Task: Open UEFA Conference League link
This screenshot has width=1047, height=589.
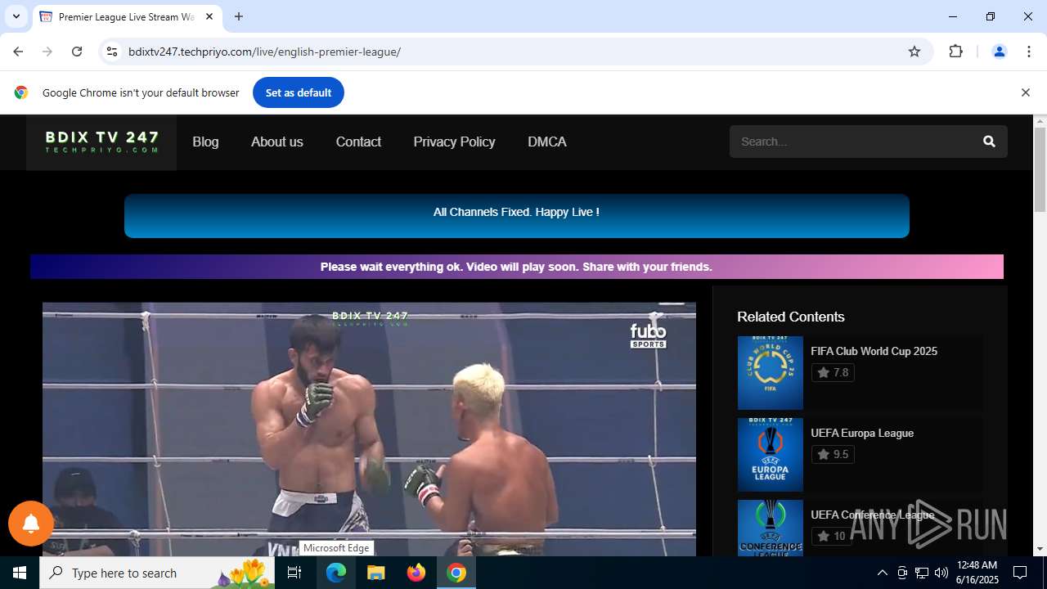Action: [x=872, y=515]
